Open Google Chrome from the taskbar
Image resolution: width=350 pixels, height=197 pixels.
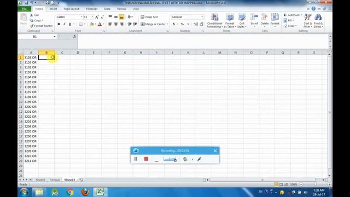(x=70, y=192)
